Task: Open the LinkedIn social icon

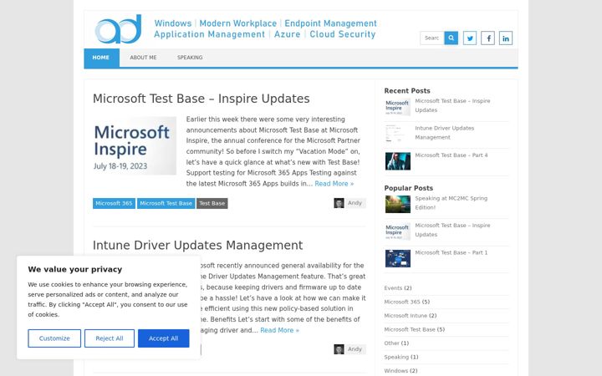Action: (506, 38)
